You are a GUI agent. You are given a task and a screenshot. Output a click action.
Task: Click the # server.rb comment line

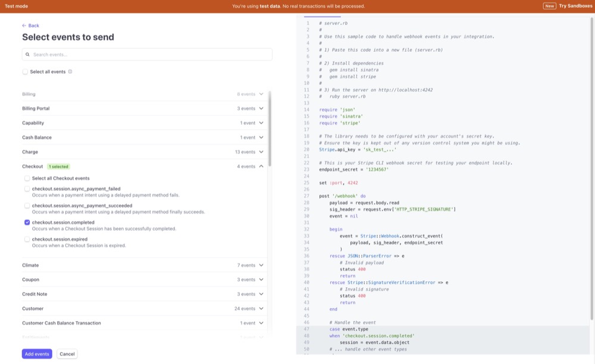333,23
